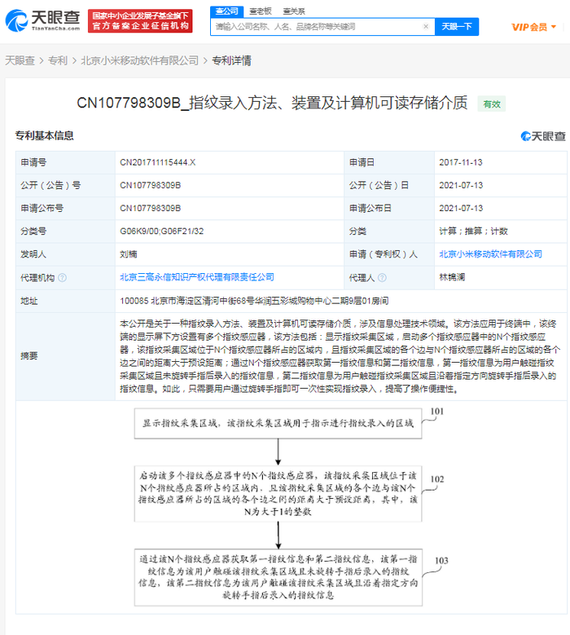
Task: Clear the search box with the x icon
Action: pyautogui.click(x=426, y=27)
